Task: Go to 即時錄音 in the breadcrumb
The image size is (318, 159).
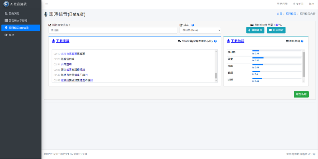Action: (291, 14)
